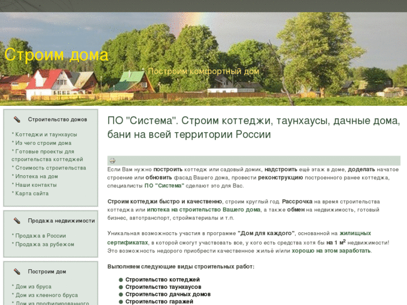
Task: Open Карта сайта link
Action: (32, 194)
